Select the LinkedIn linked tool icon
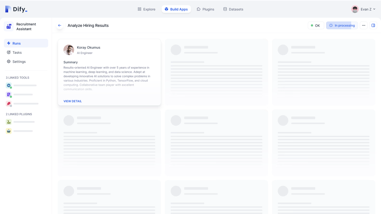 point(9,86)
